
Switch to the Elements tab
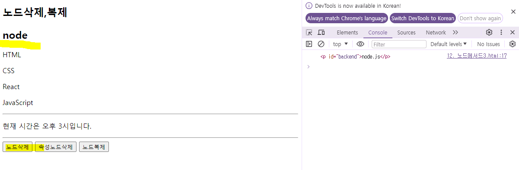pos(347,32)
